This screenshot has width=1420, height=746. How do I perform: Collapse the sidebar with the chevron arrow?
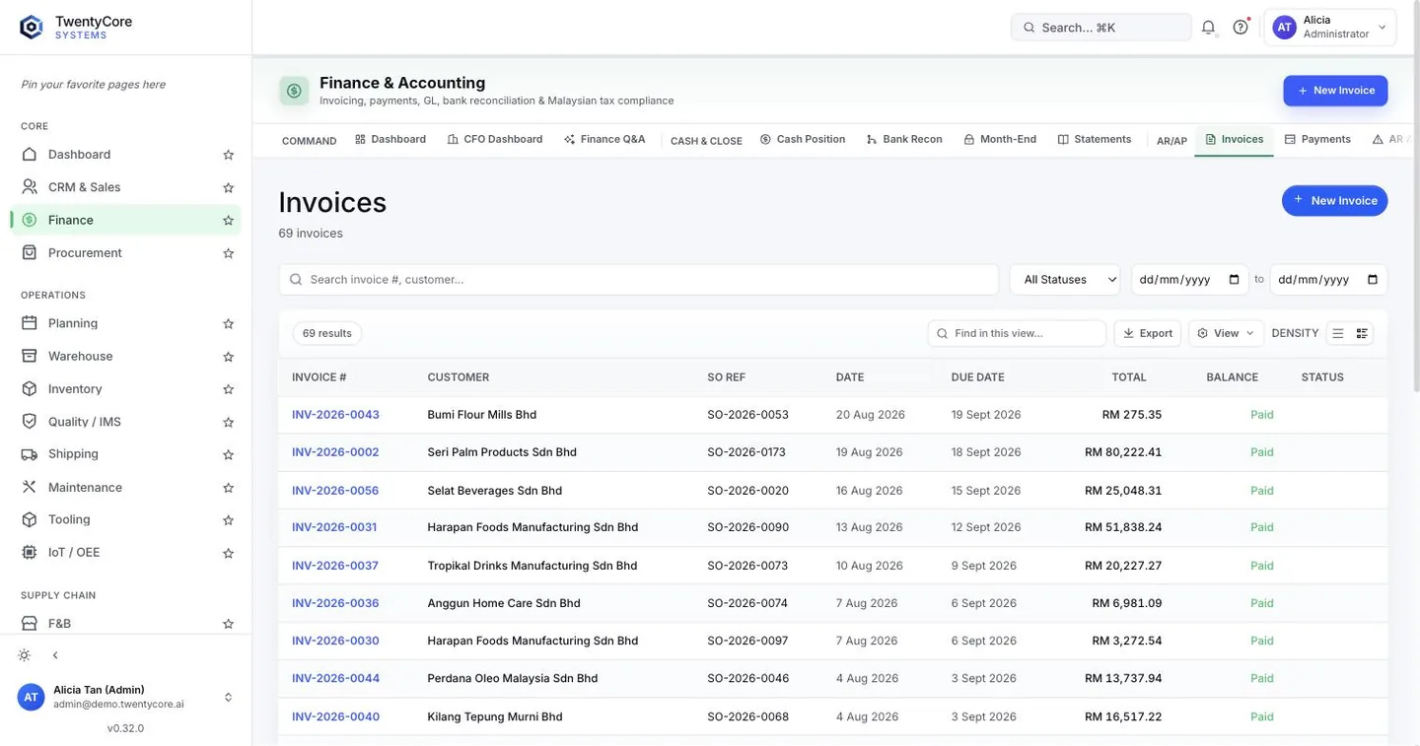pos(55,655)
